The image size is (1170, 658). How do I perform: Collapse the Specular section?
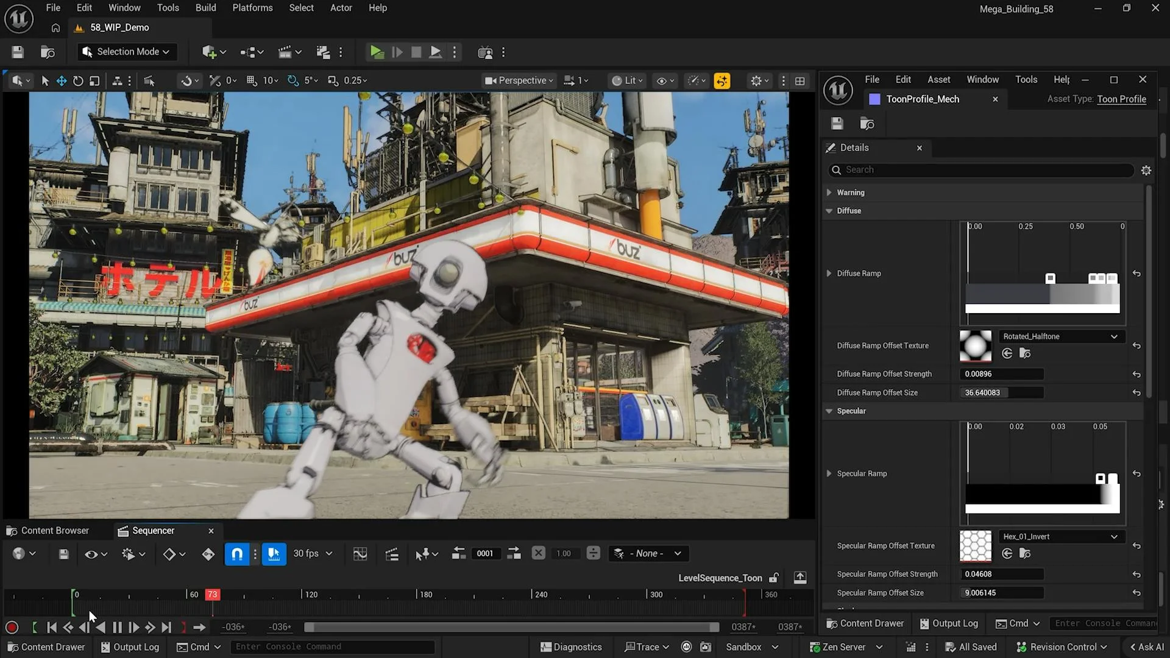pos(829,411)
